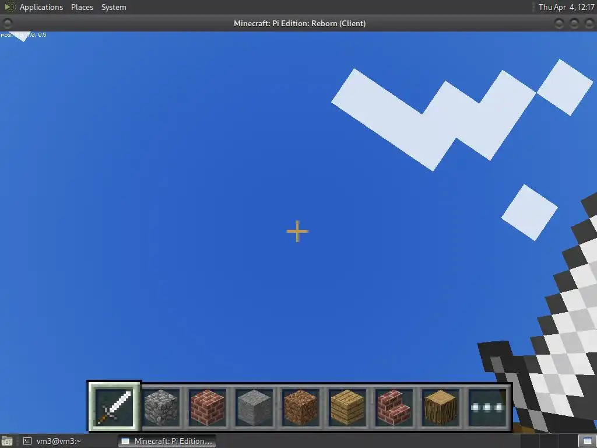Click the pos coordinates text overlay
Image resolution: width=597 pixels, height=448 pixels.
click(23, 34)
